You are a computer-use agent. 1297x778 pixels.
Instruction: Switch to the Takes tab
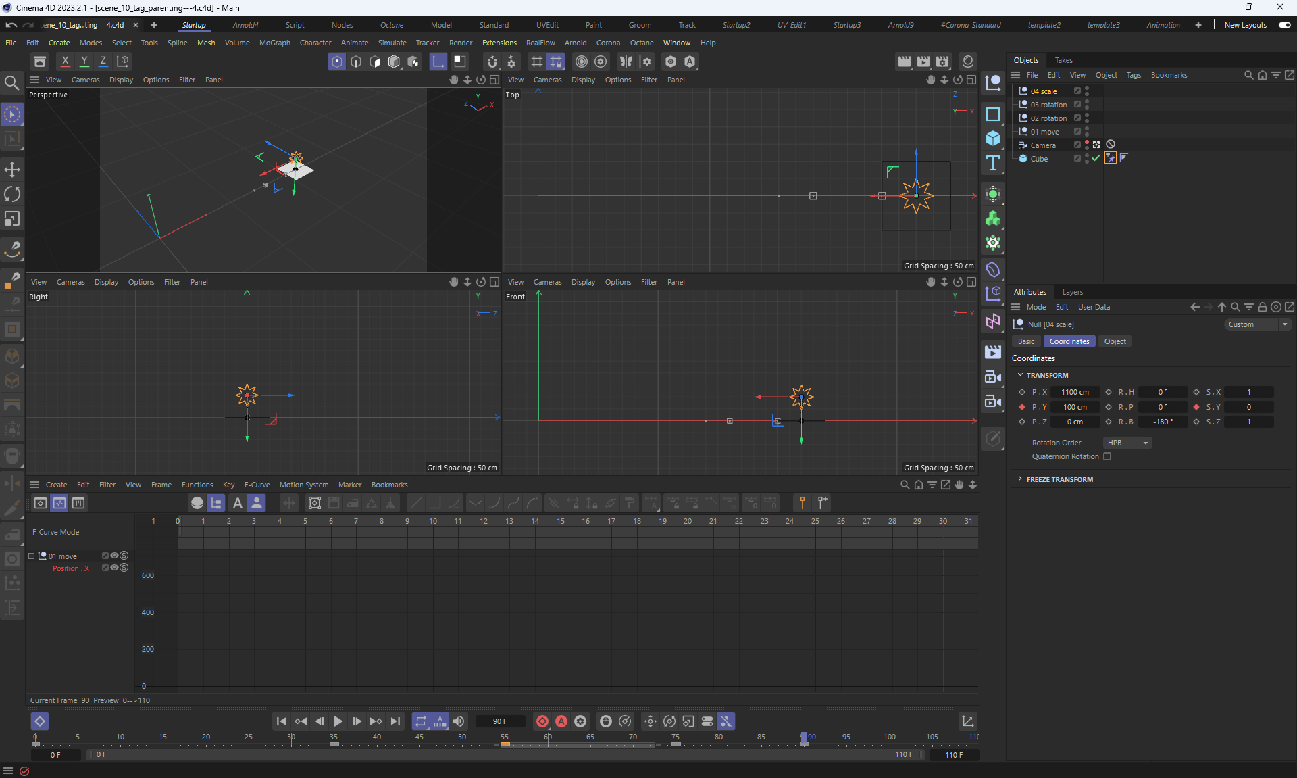[1063, 60]
